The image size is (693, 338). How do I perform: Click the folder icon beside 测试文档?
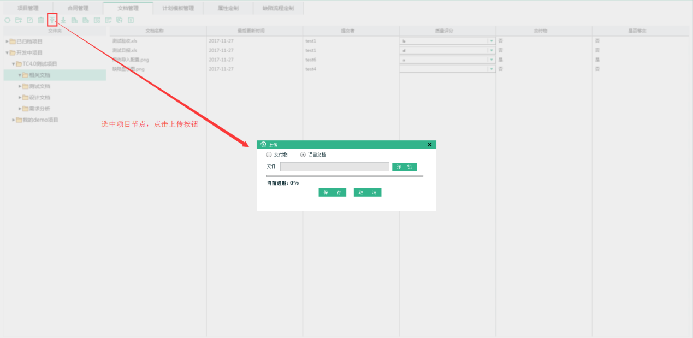coord(25,86)
